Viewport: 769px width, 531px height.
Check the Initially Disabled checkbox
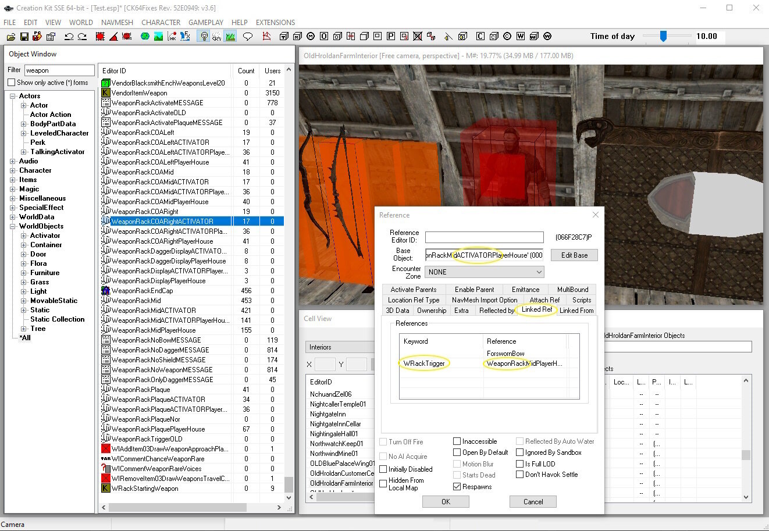383,469
